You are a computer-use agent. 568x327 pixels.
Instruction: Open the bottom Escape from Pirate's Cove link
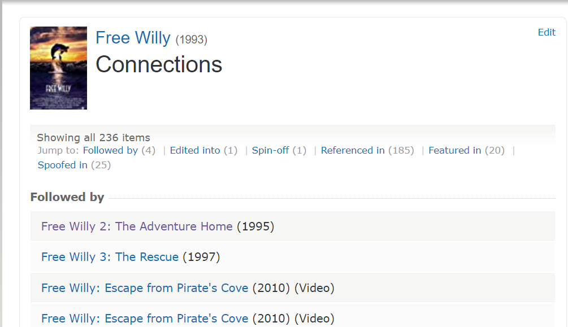point(145,319)
